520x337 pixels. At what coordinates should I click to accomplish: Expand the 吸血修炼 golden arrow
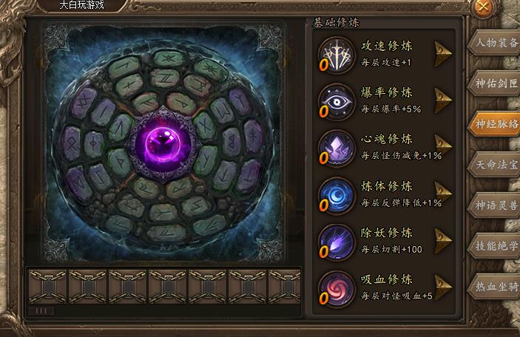coord(443,287)
